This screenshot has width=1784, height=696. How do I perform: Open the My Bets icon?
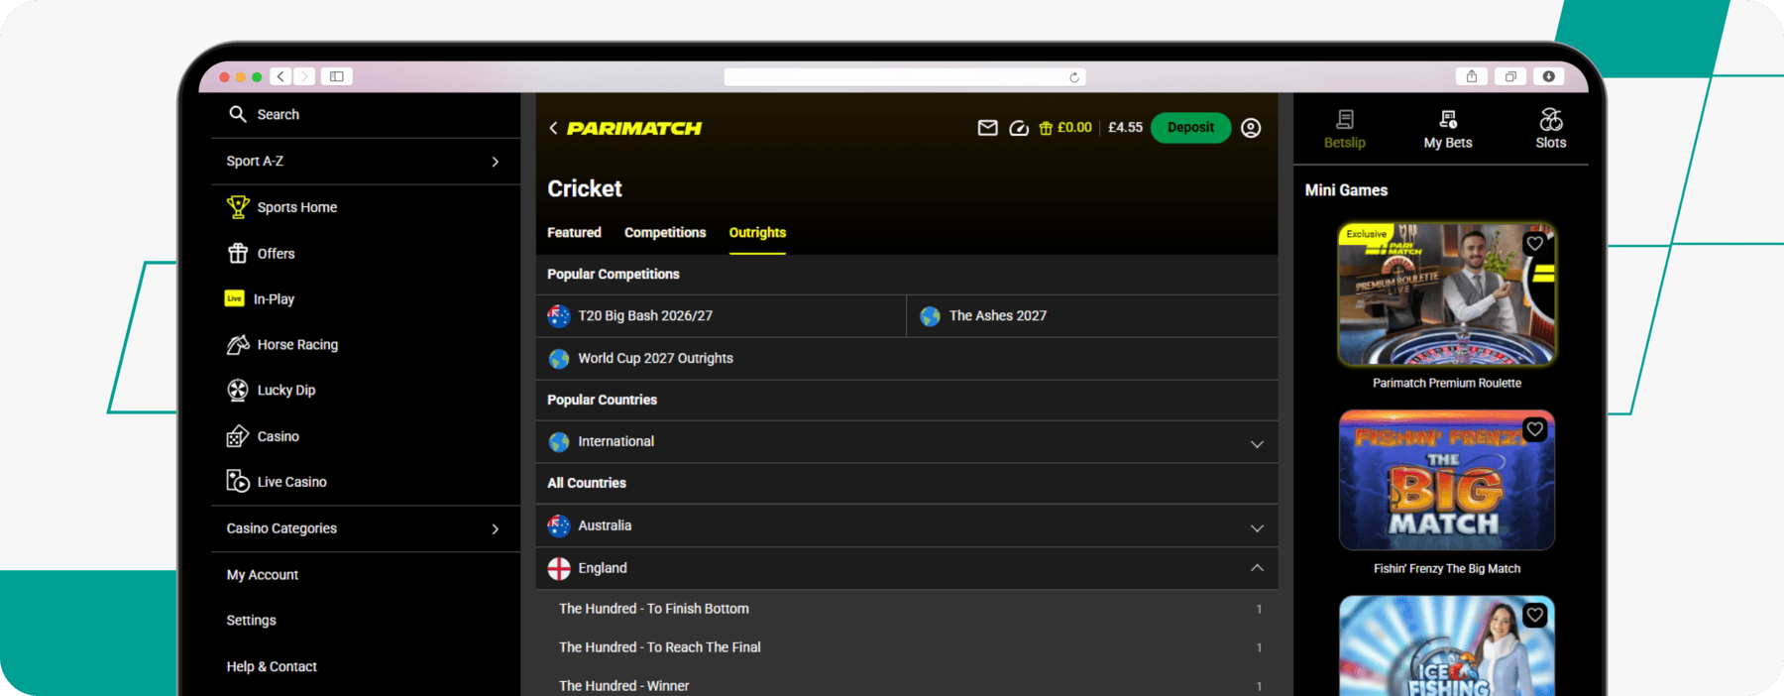click(x=1448, y=119)
